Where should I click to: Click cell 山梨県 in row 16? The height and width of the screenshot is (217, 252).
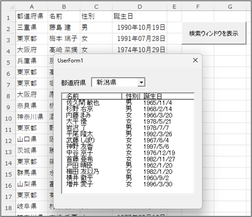click(32, 184)
